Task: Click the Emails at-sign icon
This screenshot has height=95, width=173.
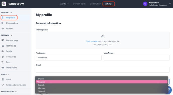Action: click(x=3, y=51)
